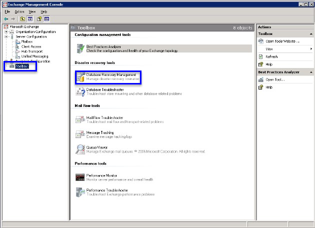This screenshot has height=228, width=315.
Task: Click the Open Tool action icon
Action: tap(261, 79)
